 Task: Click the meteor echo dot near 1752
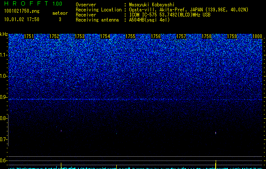click(x=61, y=131)
